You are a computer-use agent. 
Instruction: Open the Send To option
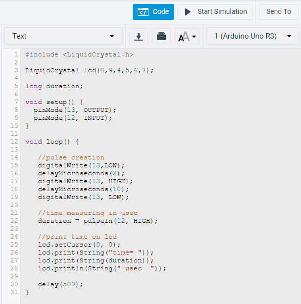tap(279, 12)
